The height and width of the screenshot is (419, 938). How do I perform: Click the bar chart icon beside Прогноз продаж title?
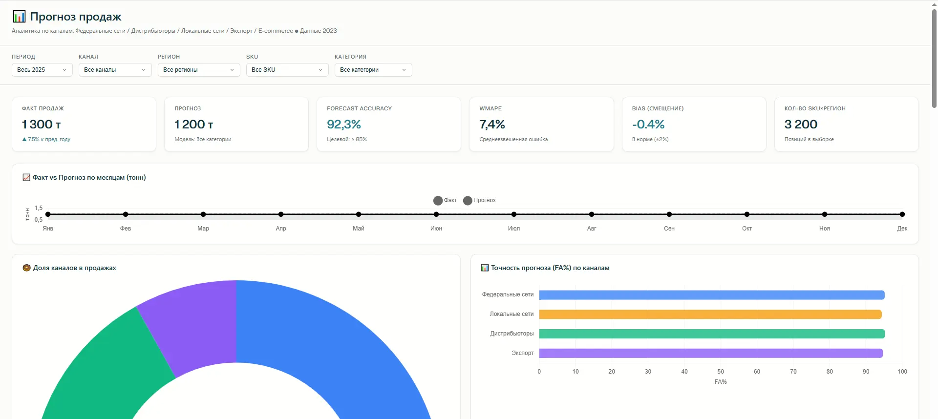coord(19,17)
